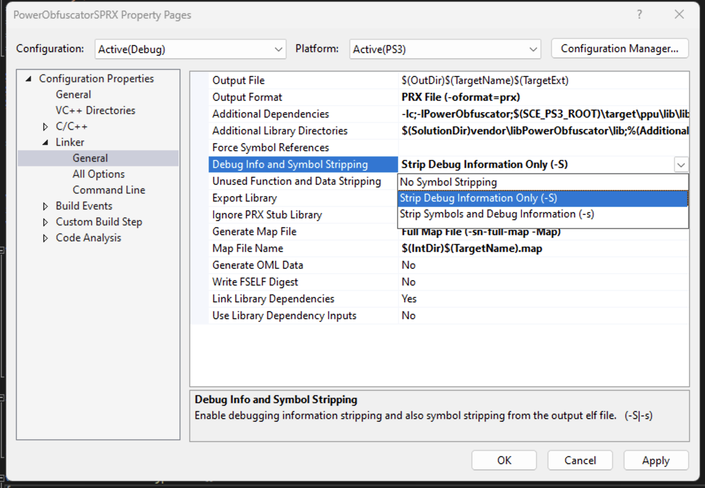Screen dimensions: 705x488
Task: Open the Platform dropdown
Action: point(445,49)
